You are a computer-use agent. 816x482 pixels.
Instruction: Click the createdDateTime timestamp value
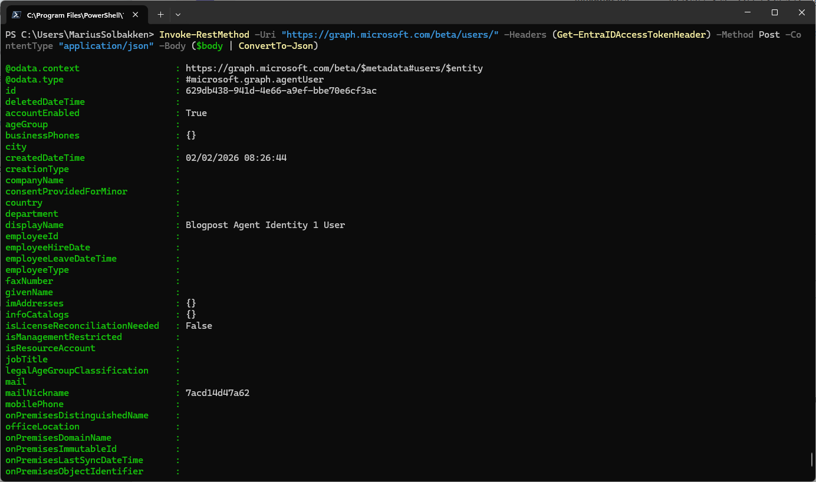point(236,158)
